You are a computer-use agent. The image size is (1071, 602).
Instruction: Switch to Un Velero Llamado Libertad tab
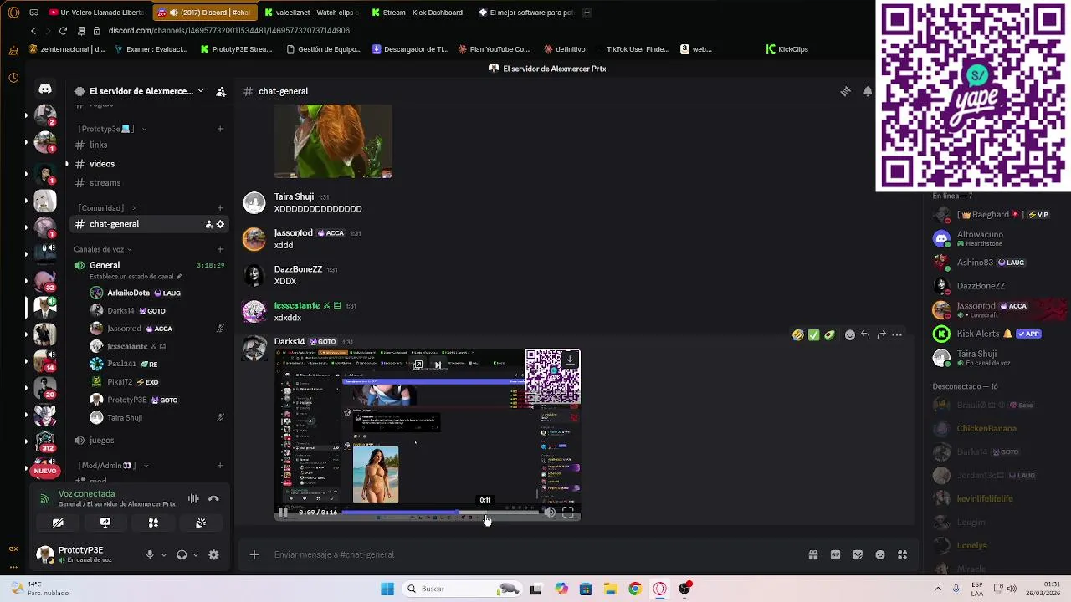click(x=96, y=13)
